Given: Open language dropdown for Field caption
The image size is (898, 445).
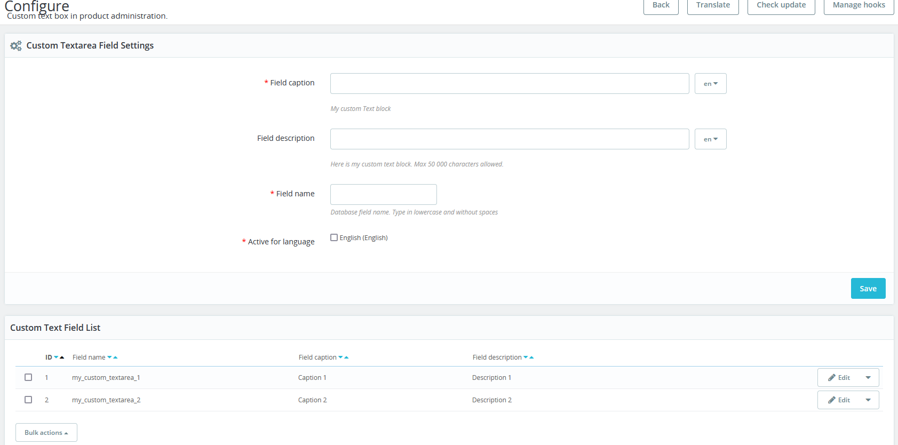Looking at the screenshot, I should coord(711,84).
